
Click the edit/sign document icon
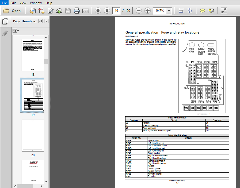(50, 11)
